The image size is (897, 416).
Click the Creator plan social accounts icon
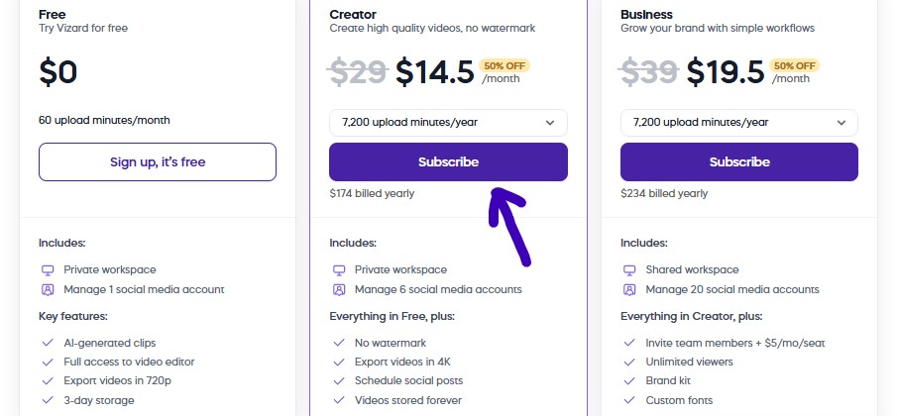339,289
